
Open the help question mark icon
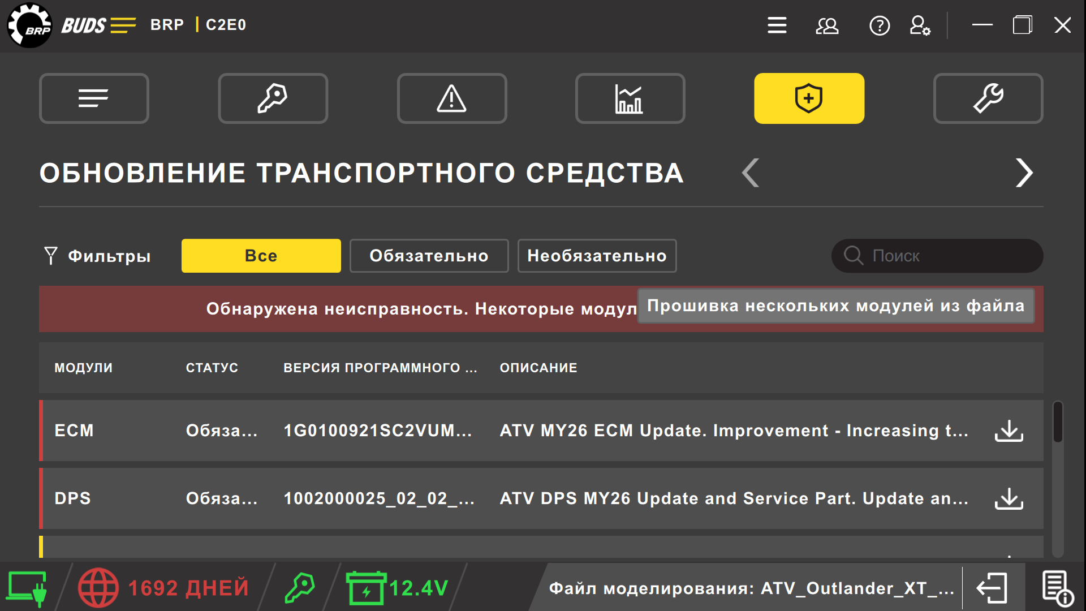click(880, 25)
